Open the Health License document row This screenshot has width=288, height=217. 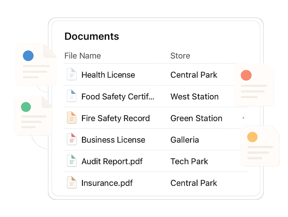tap(108, 75)
